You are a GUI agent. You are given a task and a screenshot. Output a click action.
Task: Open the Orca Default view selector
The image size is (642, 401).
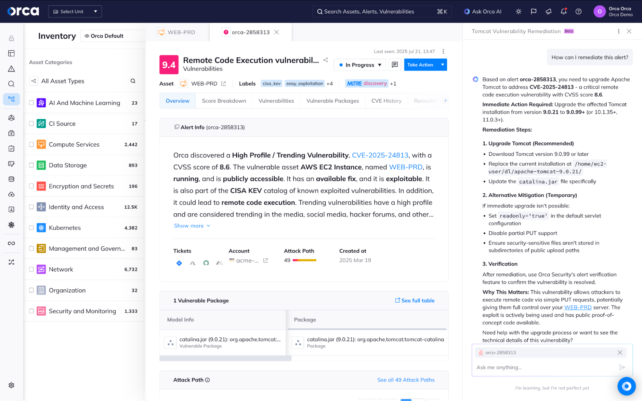tap(112, 36)
